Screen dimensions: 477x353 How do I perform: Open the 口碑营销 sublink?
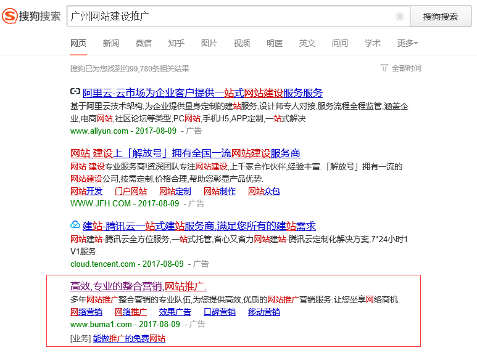click(220, 312)
